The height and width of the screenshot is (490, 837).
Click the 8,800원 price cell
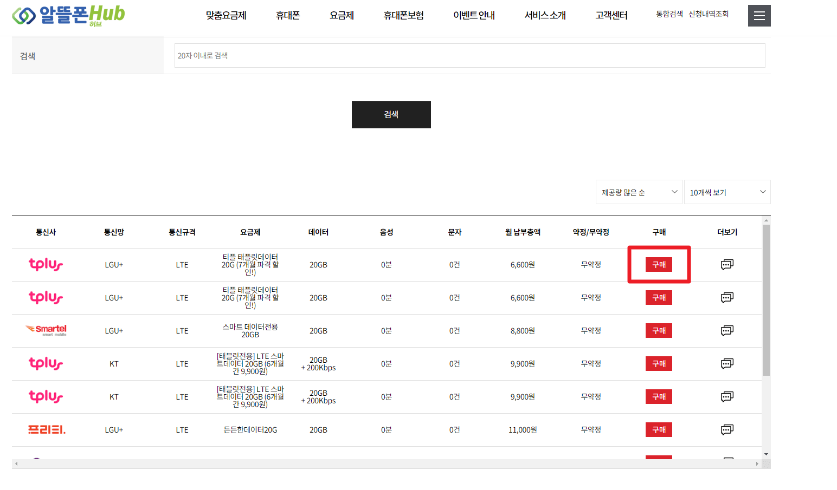coord(523,331)
